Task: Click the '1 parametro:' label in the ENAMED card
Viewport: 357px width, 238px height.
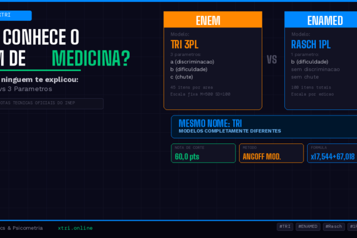Action: click(x=305, y=54)
